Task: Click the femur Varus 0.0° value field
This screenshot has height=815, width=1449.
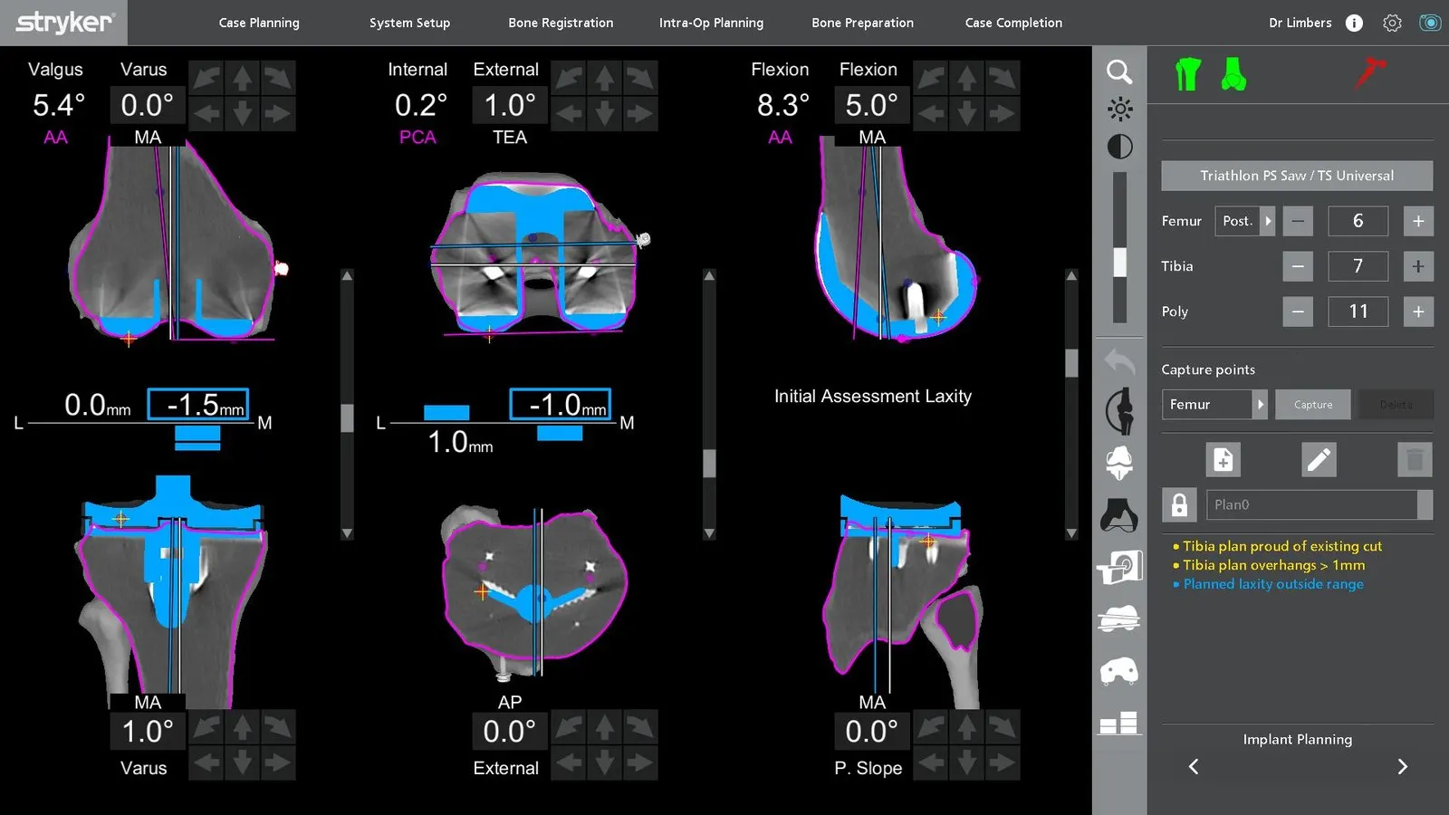Action: [147, 105]
